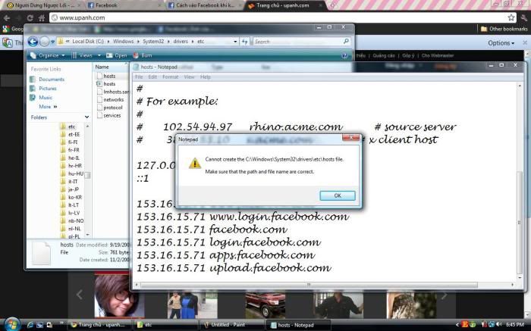Click Chrome wrench menu icon
Image resolution: width=531 pixels, height=331 pixels.
click(525, 17)
